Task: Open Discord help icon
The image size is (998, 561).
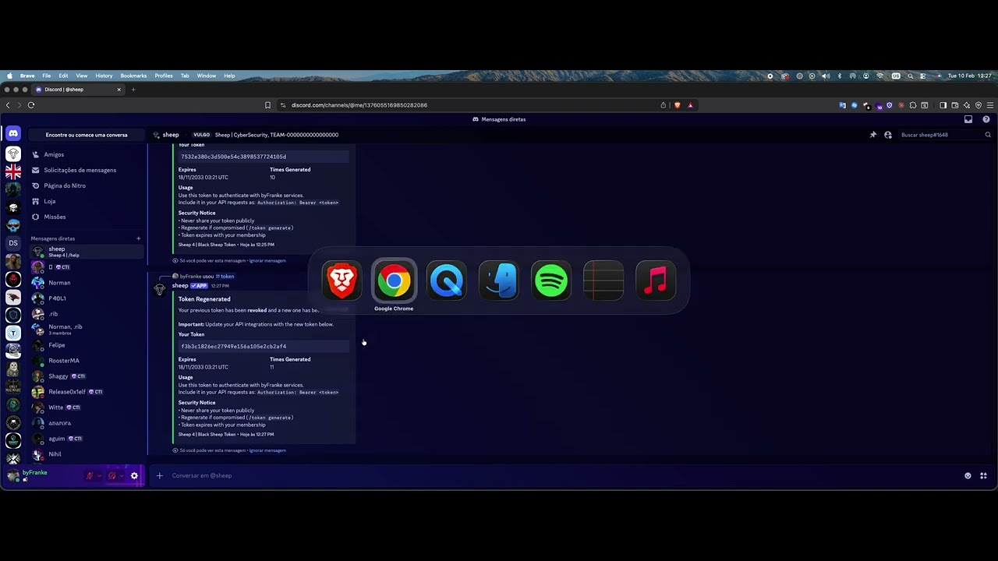Action: pos(986,119)
